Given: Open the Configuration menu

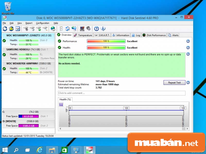Looking at the screenshot, I should click(x=42, y=23).
